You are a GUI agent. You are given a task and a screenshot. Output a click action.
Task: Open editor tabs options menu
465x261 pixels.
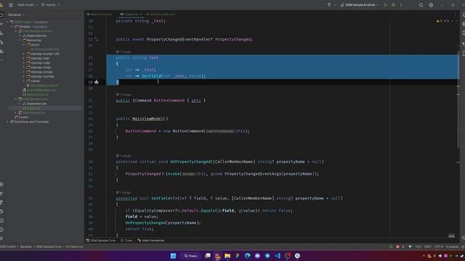456,14
